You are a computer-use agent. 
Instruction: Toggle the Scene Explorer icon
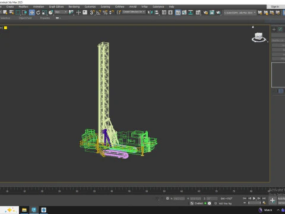(x=164, y=12)
